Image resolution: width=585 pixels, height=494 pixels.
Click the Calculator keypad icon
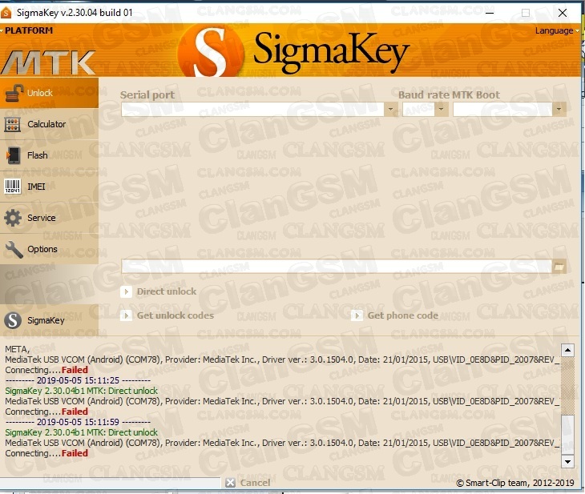(13, 125)
